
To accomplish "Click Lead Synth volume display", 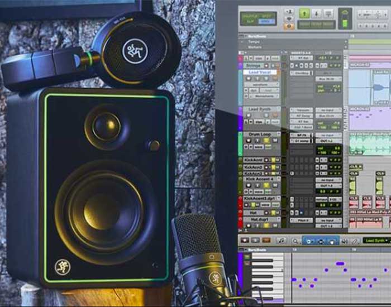I will click(328, 123).
